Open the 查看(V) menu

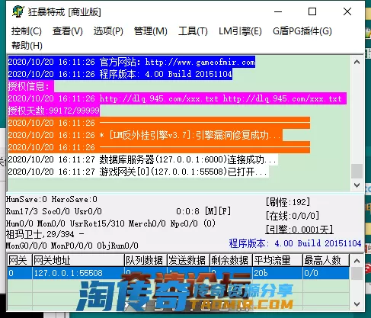point(68,31)
